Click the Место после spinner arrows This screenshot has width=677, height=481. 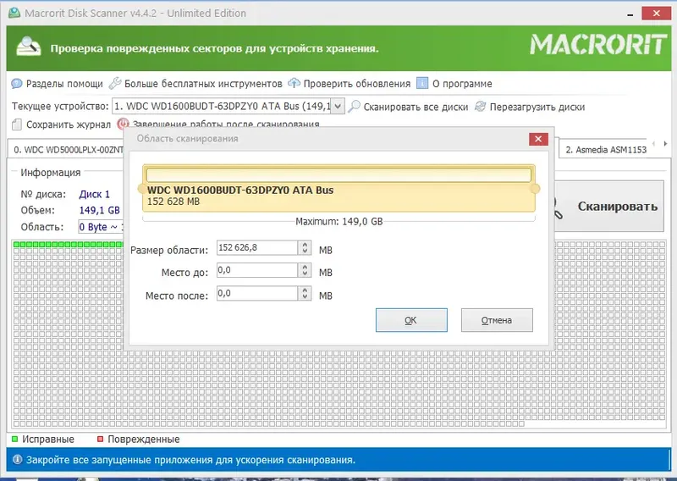click(x=305, y=294)
